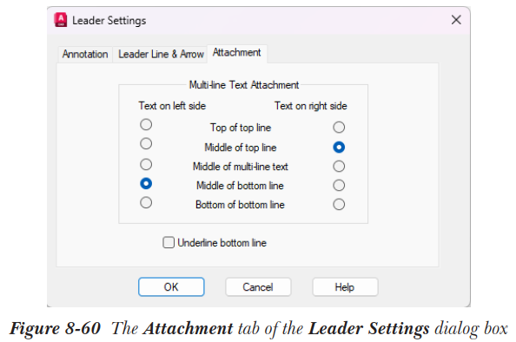
Task: Close the Leader Settings dialog
Action: click(x=456, y=20)
